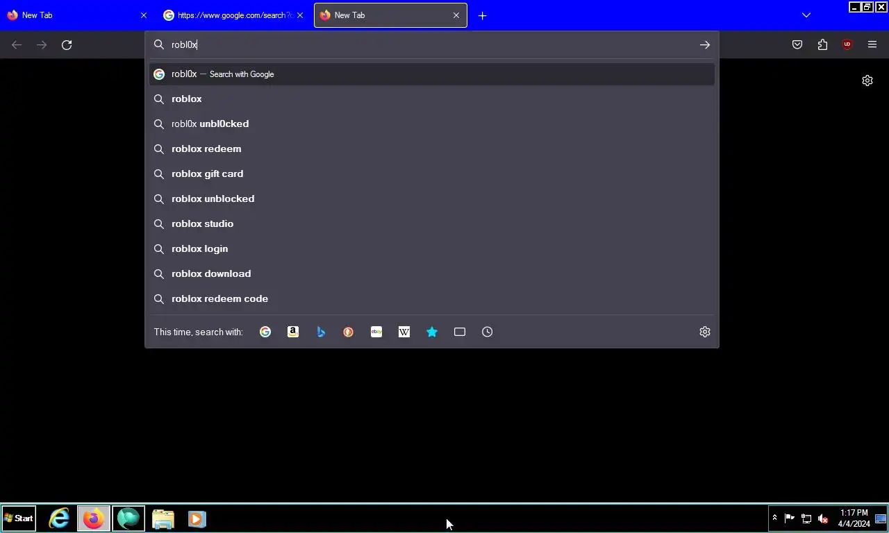Search Bookmarks via star icon
889x533 pixels.
432,332
